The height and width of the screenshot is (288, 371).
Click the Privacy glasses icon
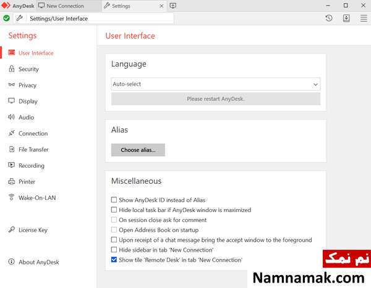point(12,84)
